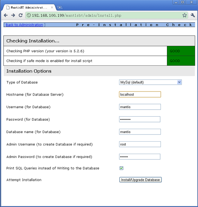
Task: Minimize the browser window
Action: click(x=176, y=2)
